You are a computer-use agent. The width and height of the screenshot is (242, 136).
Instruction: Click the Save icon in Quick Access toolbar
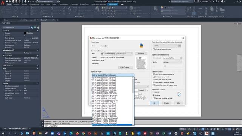[x=13, y=2]
